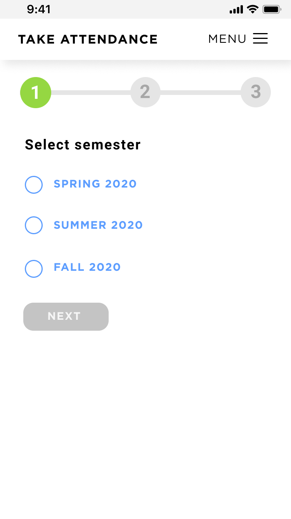Select the Summer 2020 radio button
The image size is (291, 519).
pos(34,225)
